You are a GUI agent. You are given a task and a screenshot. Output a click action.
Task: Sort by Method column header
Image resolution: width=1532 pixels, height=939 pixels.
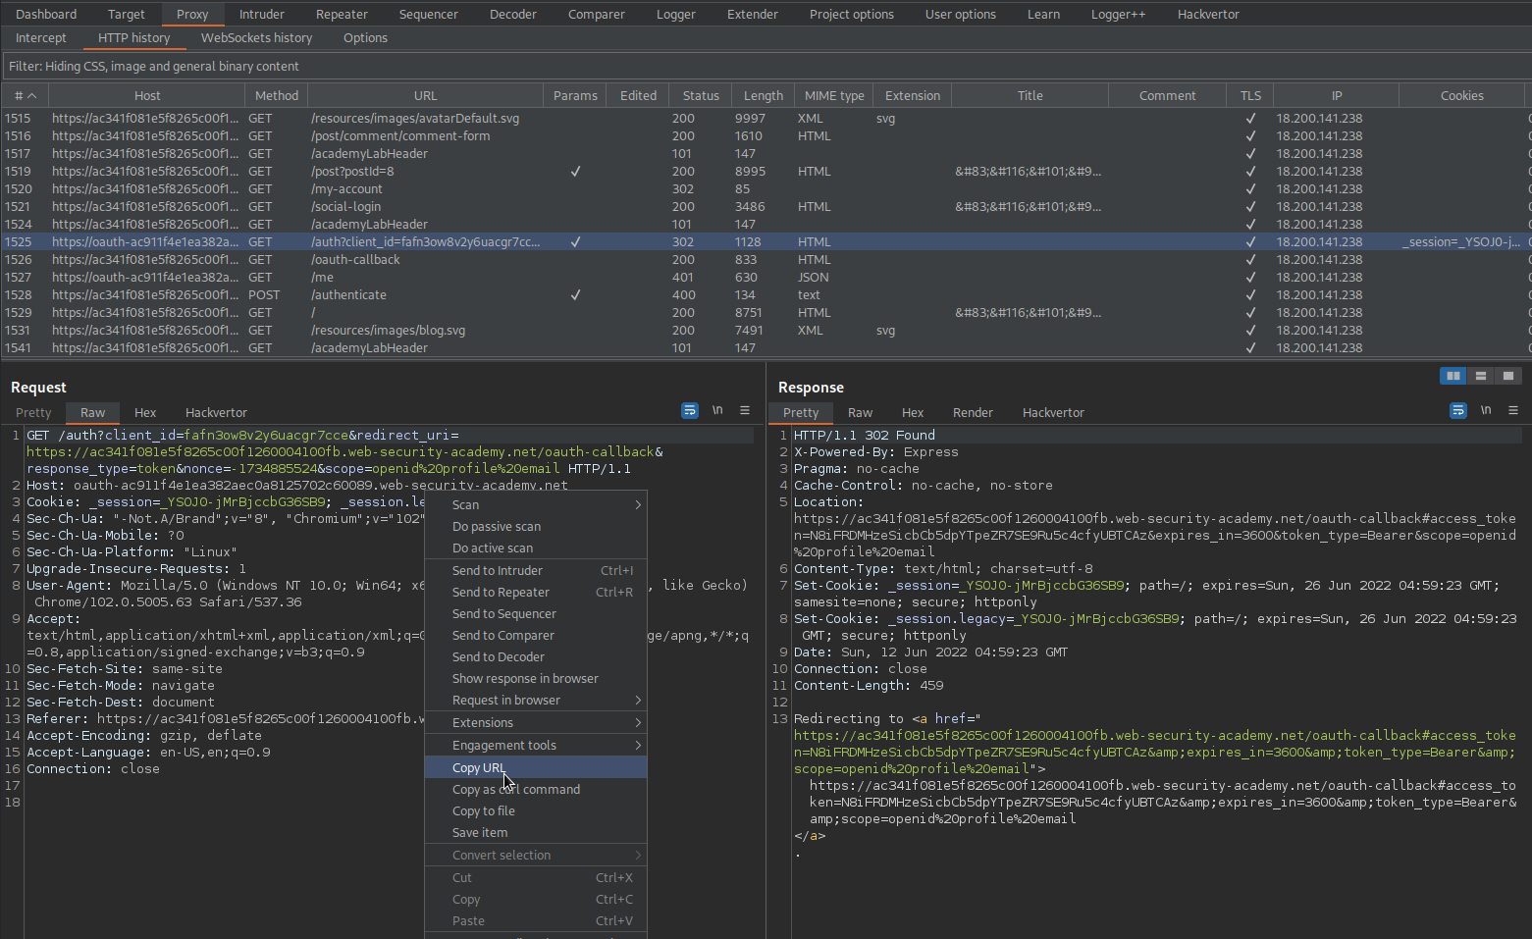pos(277,95)
